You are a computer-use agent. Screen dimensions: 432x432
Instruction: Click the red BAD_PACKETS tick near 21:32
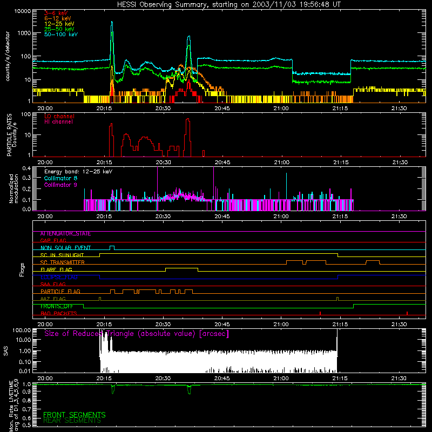coord(407,313)
